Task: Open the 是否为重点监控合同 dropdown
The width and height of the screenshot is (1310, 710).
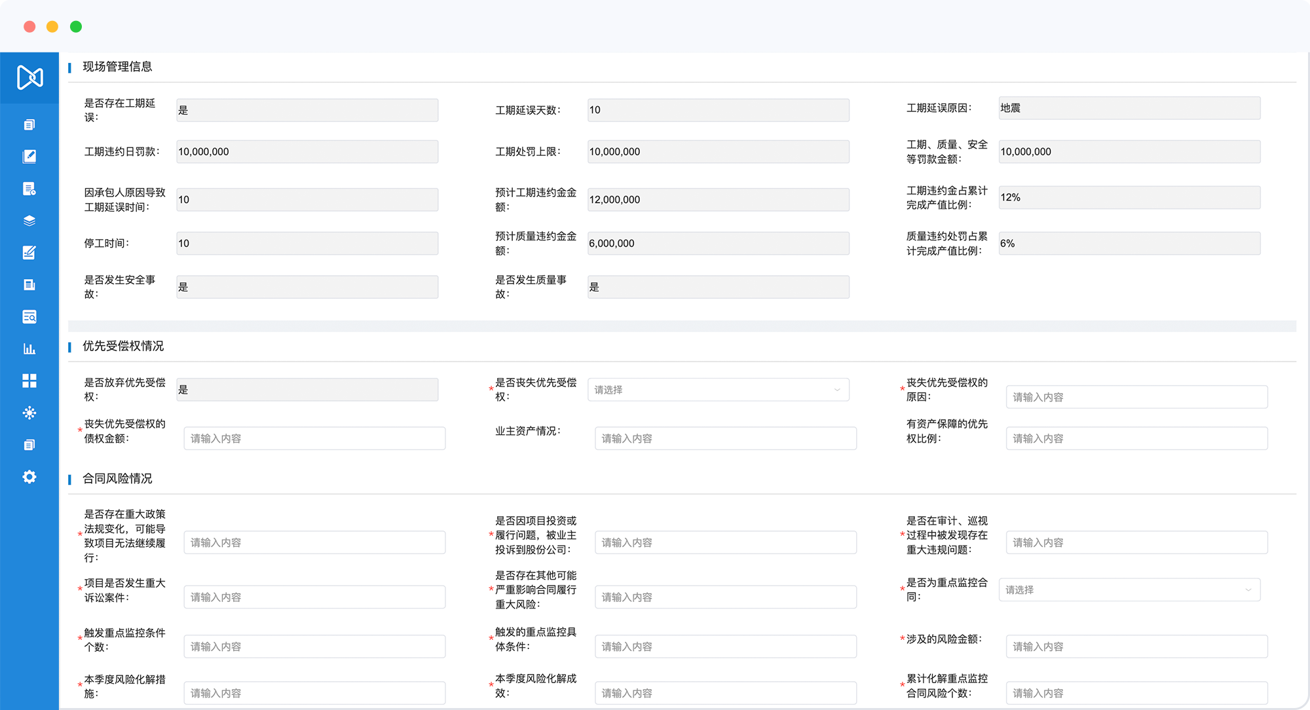Action: pos(1129,589)
